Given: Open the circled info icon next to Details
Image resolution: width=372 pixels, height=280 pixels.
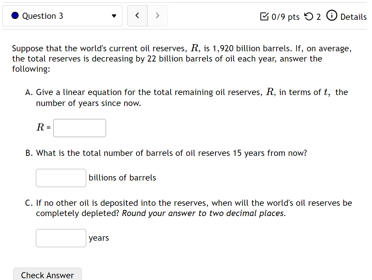Looking at the screenshot, I should 331,16.
